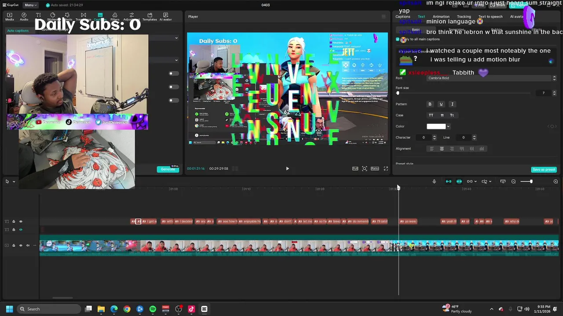Image resolution: width=563 pixels, height=316 pixels.
Task: Select the "yo were" caption clip
Action: pyautogui.click(x=409, y=221)
